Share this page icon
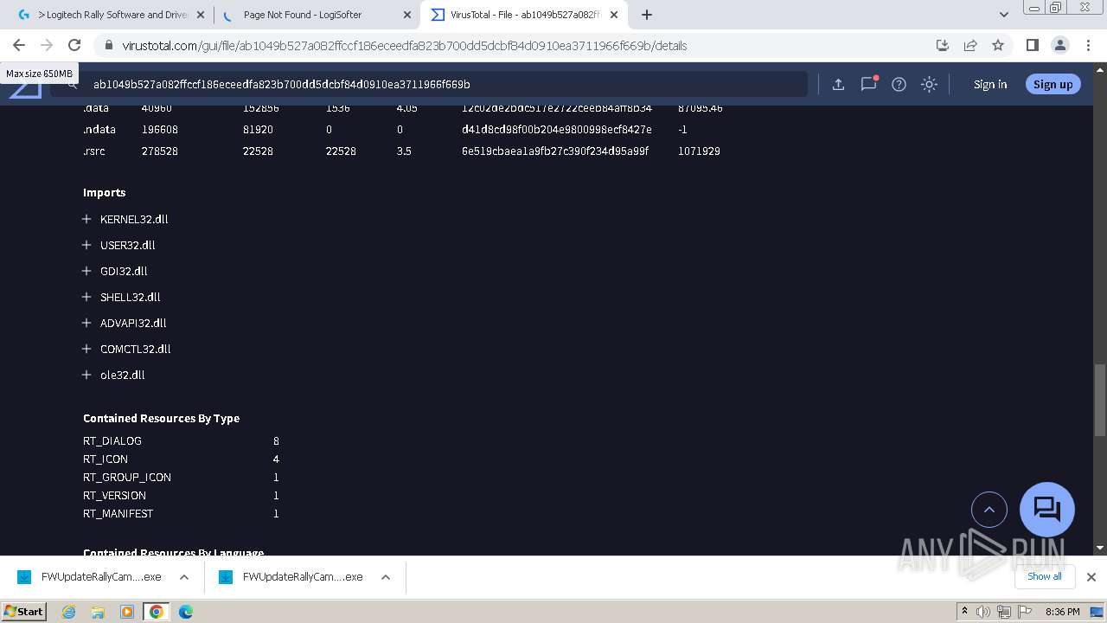 [970, 45]
